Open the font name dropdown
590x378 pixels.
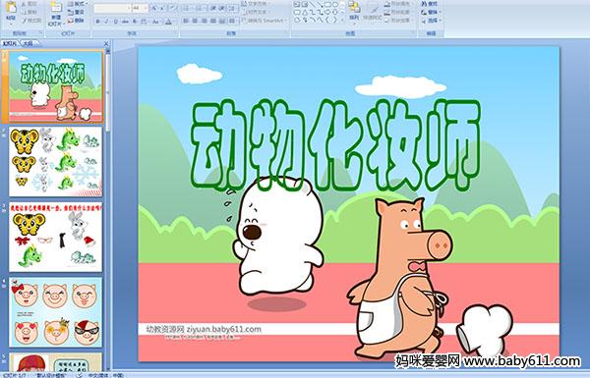coord(129,8)
